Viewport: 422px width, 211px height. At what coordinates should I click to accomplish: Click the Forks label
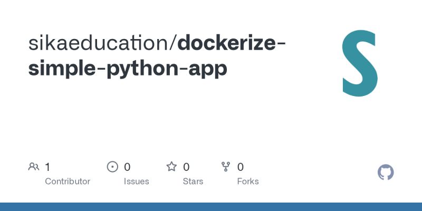click(248, 181)
